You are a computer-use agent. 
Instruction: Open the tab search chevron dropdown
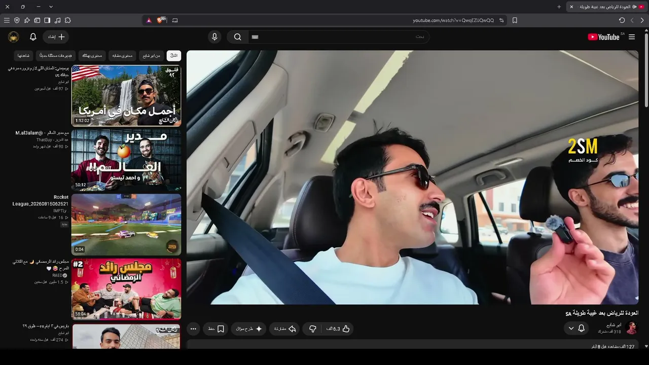pos(51,7)
